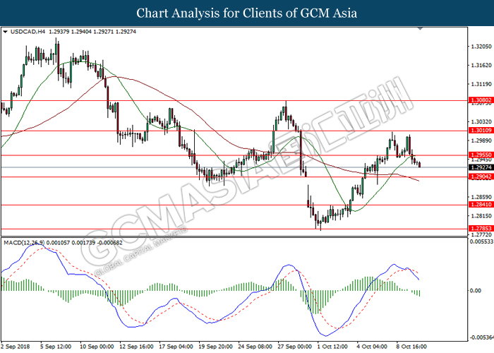
Task: Click the 2 Sep 2018 date label
Action: tap(16, 347)
